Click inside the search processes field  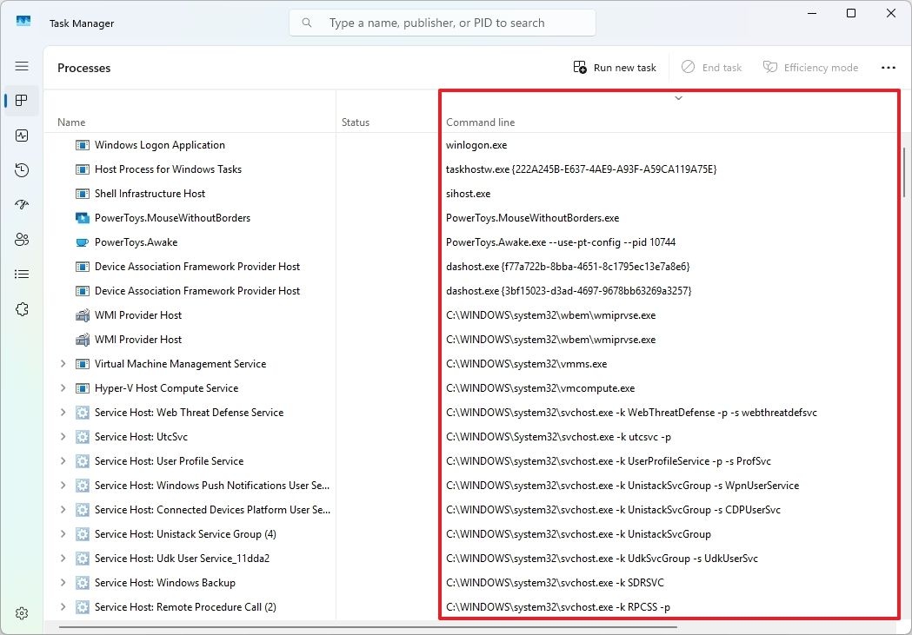pos(442,23)
